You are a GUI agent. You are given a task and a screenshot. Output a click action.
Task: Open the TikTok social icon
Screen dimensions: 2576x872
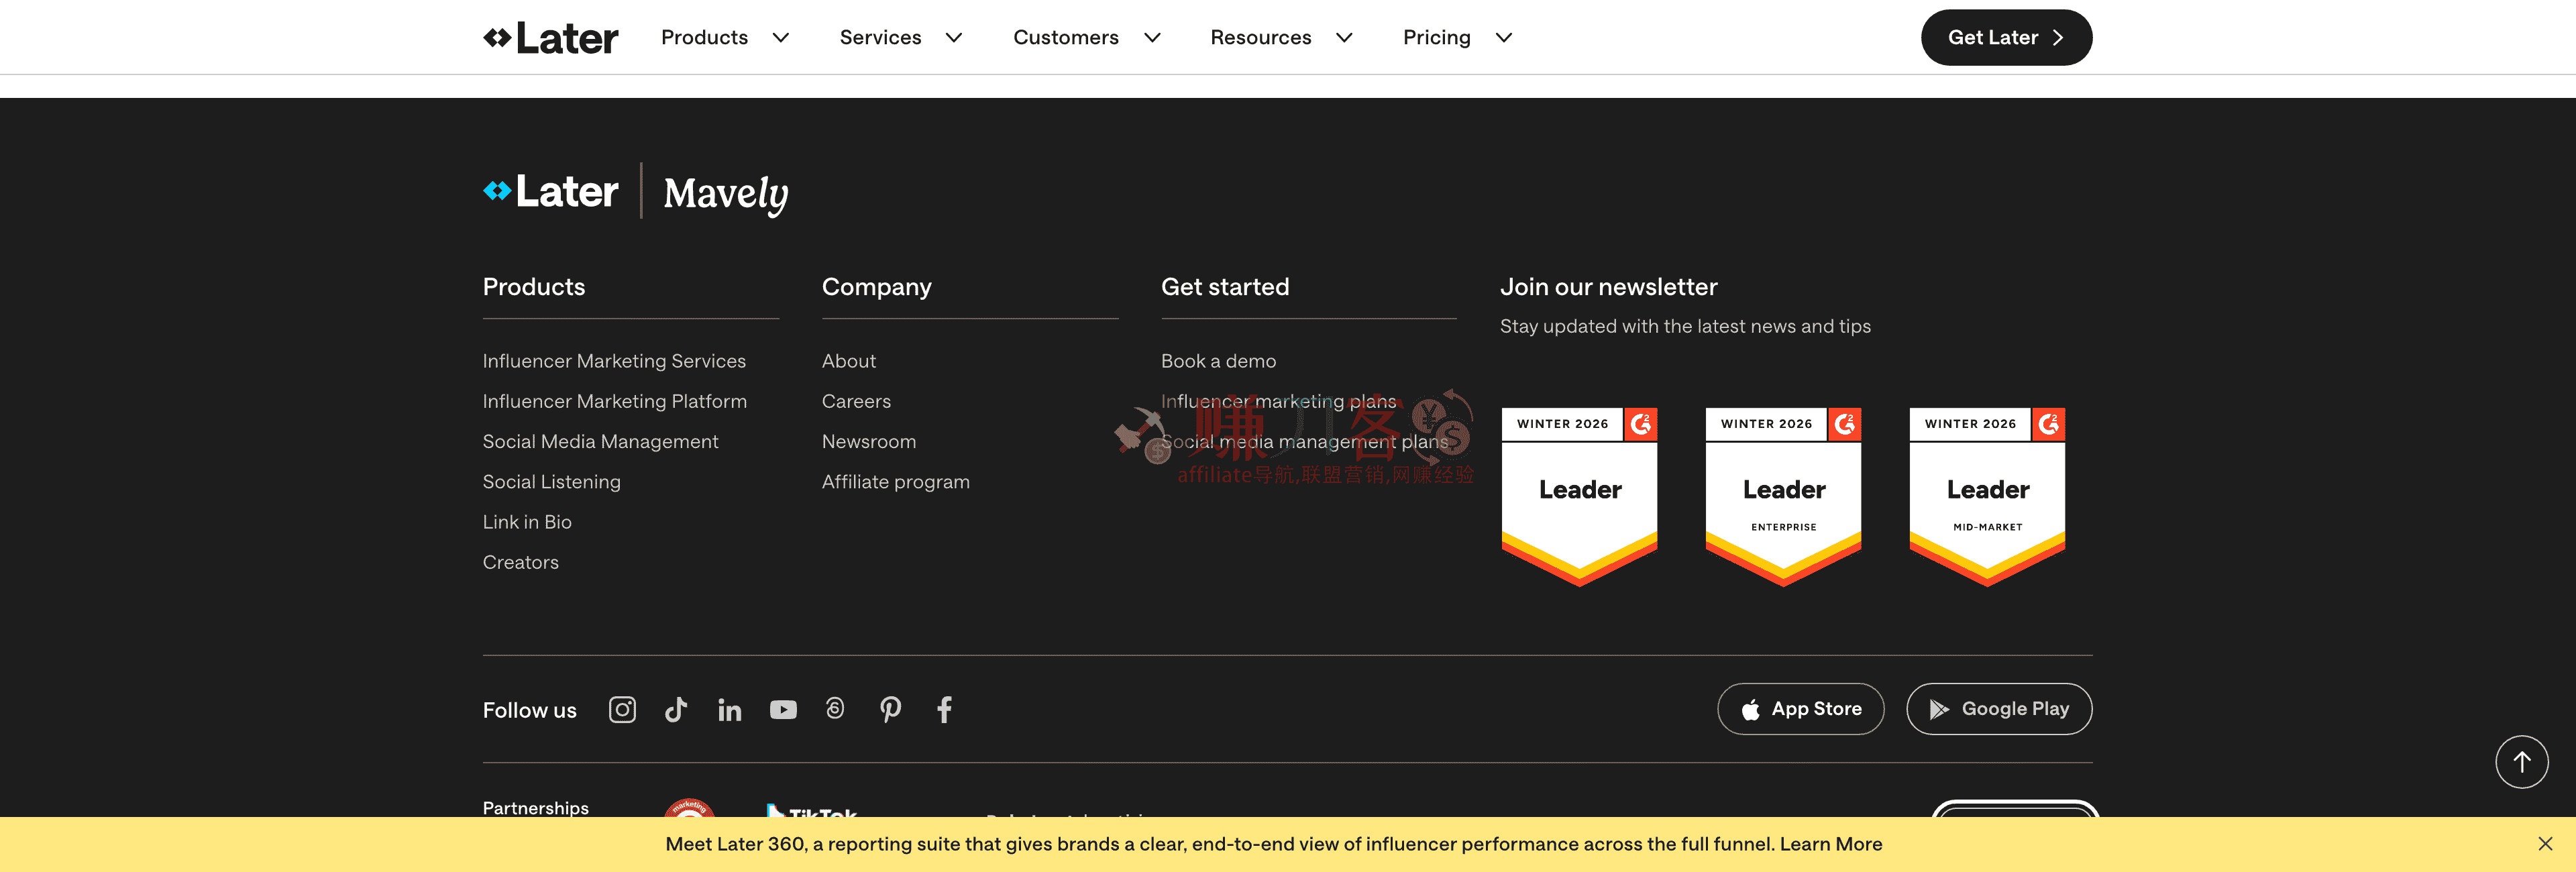coord(676,710)
